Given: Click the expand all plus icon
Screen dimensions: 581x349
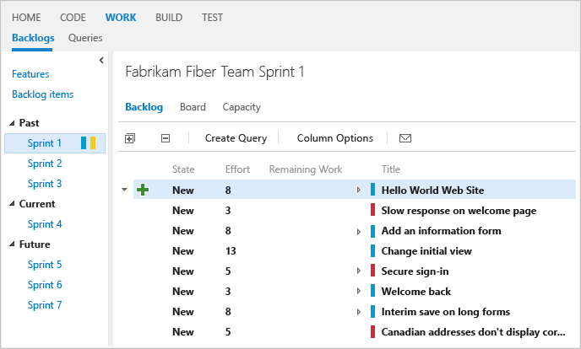Looking at the screenshot, I should click(x=130, y=138).
